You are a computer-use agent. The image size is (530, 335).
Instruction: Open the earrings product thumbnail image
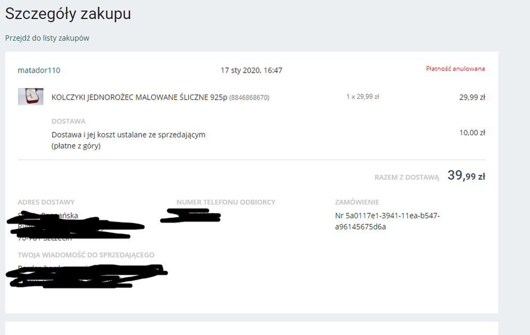pyautogui.click(x=31, y=96)
